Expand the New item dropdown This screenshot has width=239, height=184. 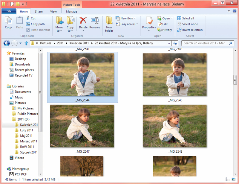pyautogui.click(x=127, y=18)
